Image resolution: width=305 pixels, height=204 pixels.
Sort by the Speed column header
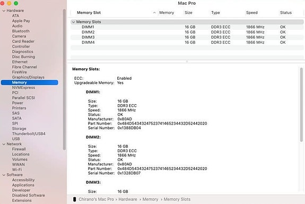(252, 13)
